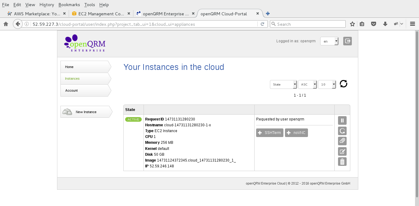The height and width of the screenshot is (206, 419).
Task: Refresh the instances list with circular arrows icon
Action: pos(344,84)
